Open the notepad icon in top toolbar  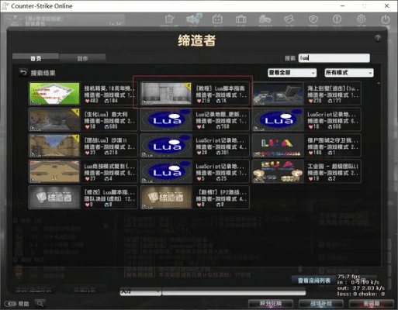(170, 19)
